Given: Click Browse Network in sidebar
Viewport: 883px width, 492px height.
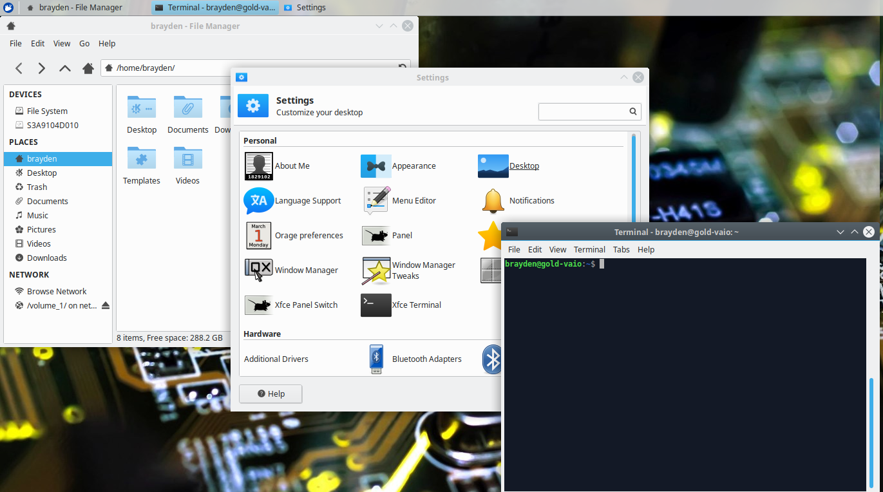Looking at the screenshot, I should click(x=58, y=291).
